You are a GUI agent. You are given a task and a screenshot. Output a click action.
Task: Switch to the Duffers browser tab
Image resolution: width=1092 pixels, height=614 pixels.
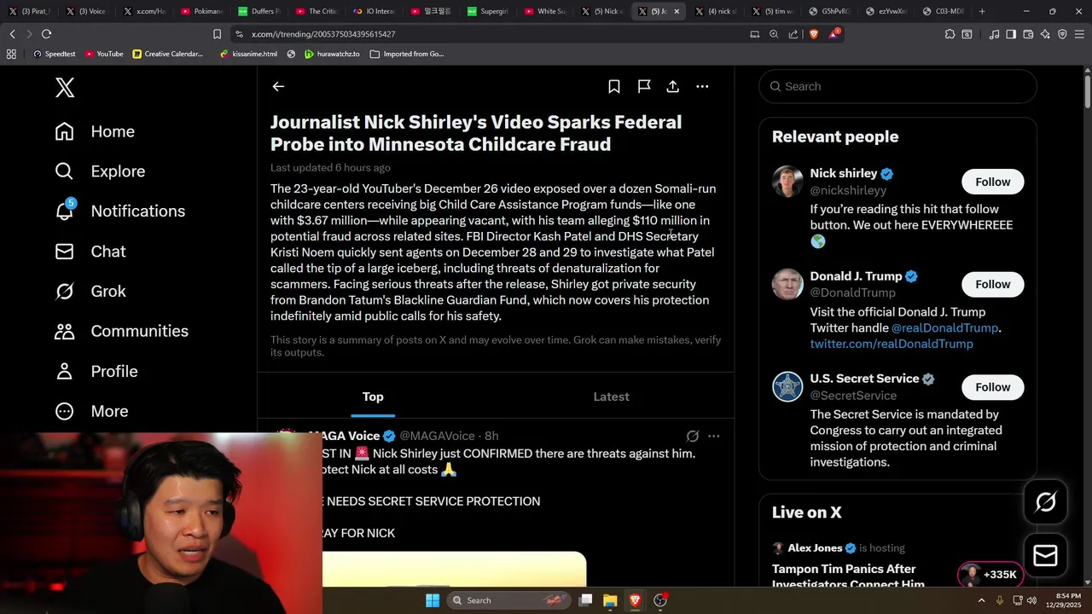pyautogui.click(x=259, y=11)
